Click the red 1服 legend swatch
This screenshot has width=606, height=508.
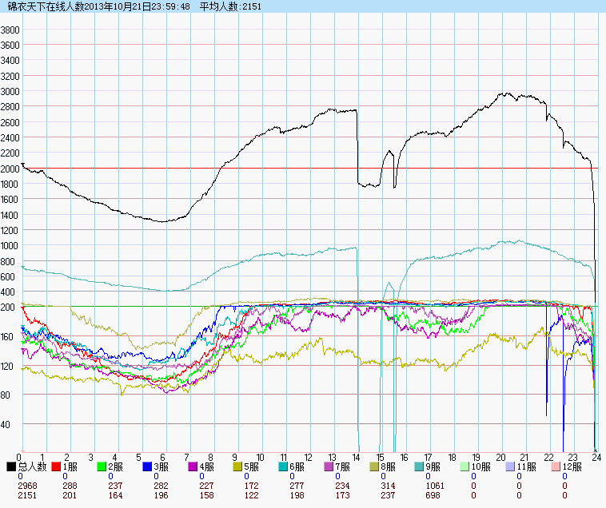[57, 466]
